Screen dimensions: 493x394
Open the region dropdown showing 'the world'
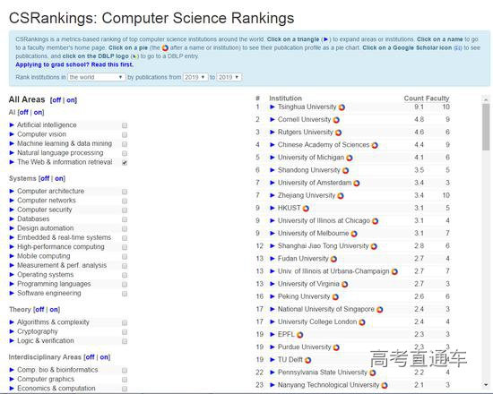click(97, 77)
